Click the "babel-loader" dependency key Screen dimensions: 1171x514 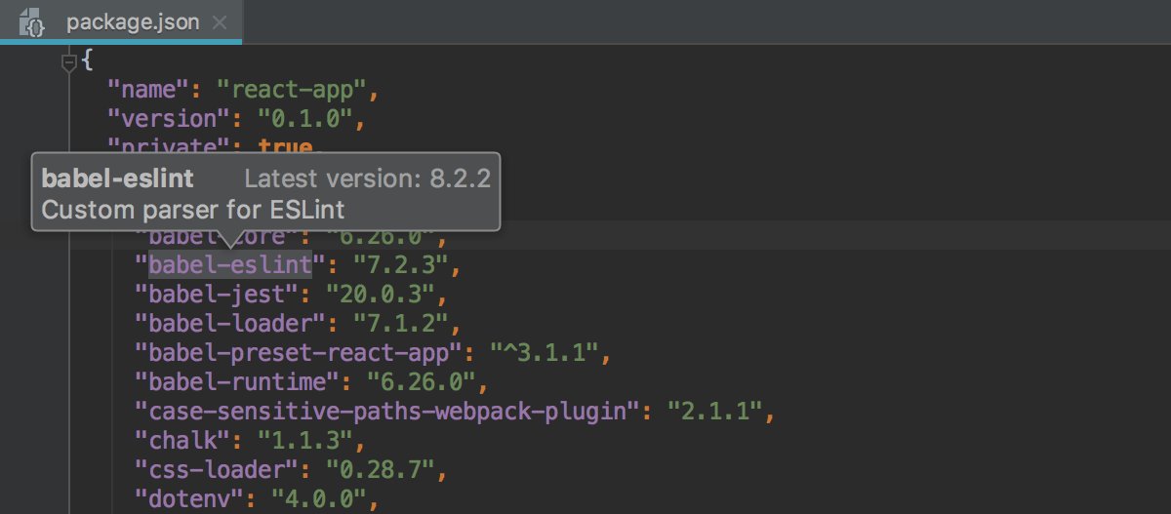tap(230, 323)
